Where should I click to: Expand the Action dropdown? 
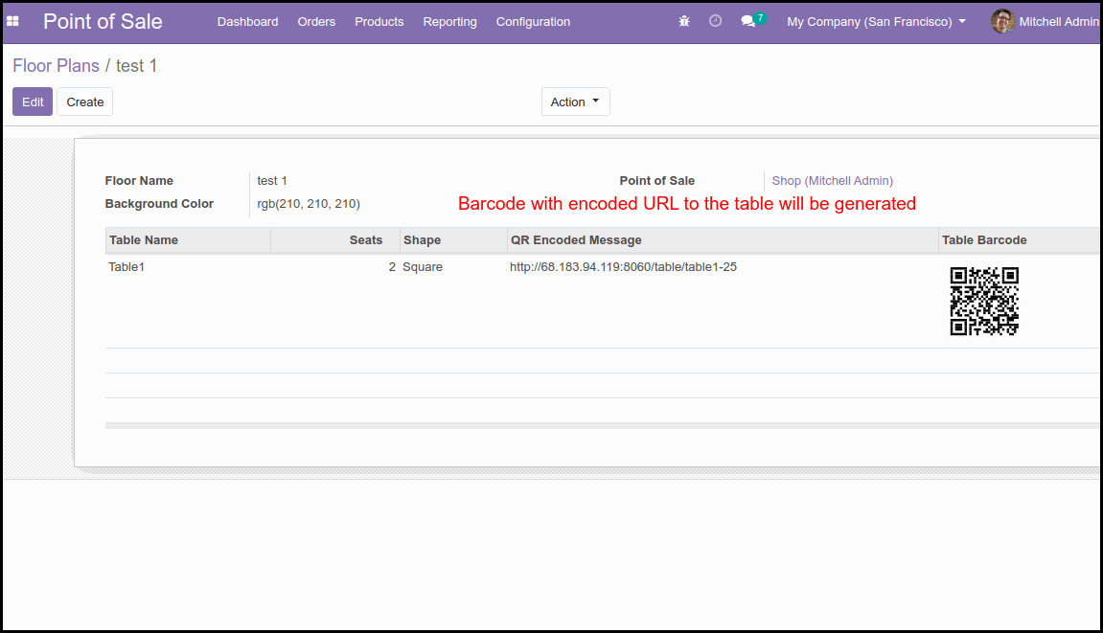[x=575, y=102]
